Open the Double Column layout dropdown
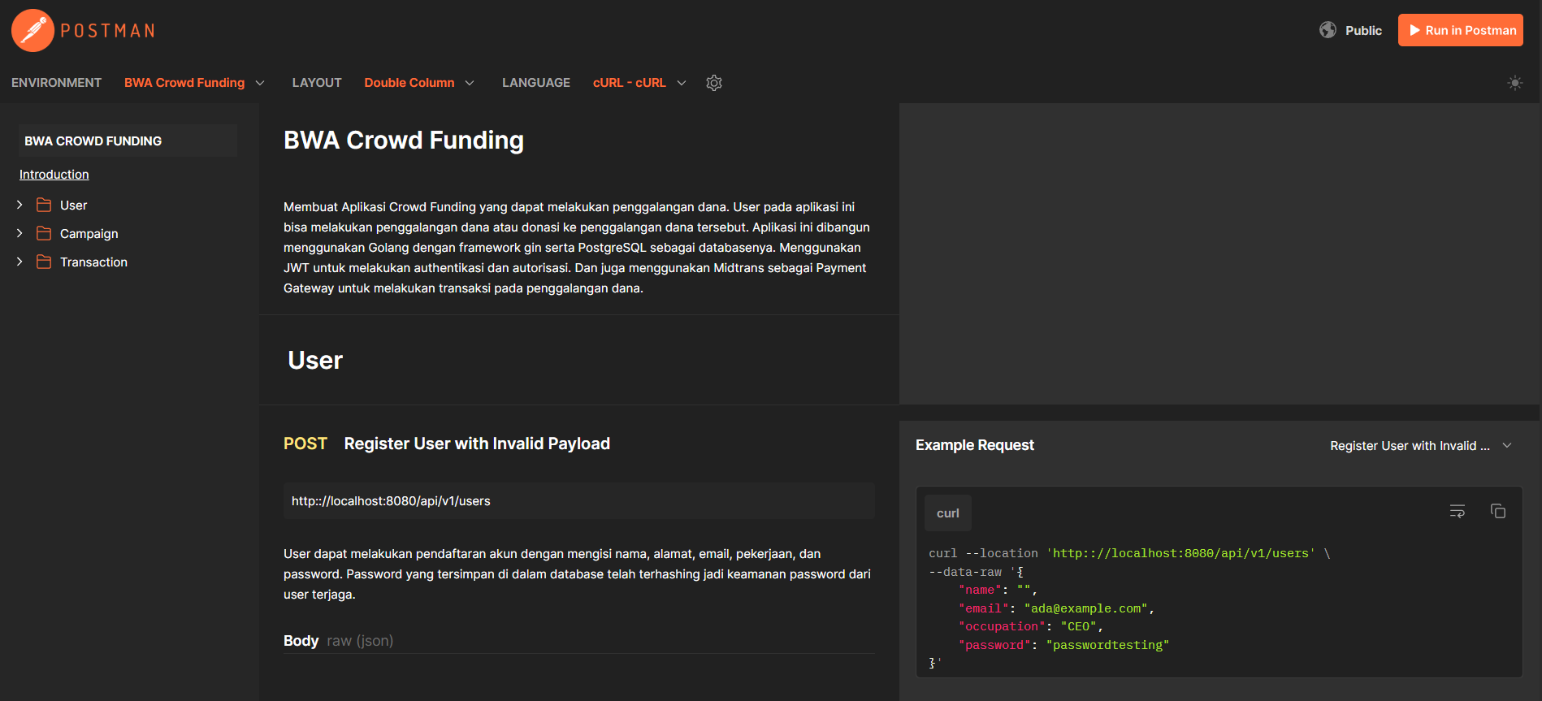 [x=419, y=83]
